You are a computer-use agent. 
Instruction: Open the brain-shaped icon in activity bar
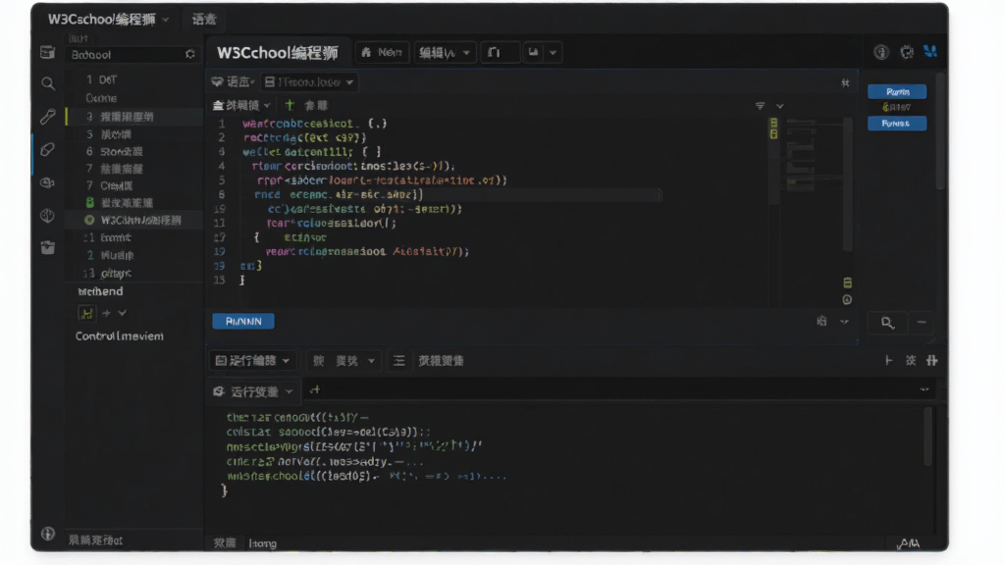coord(47,215)
